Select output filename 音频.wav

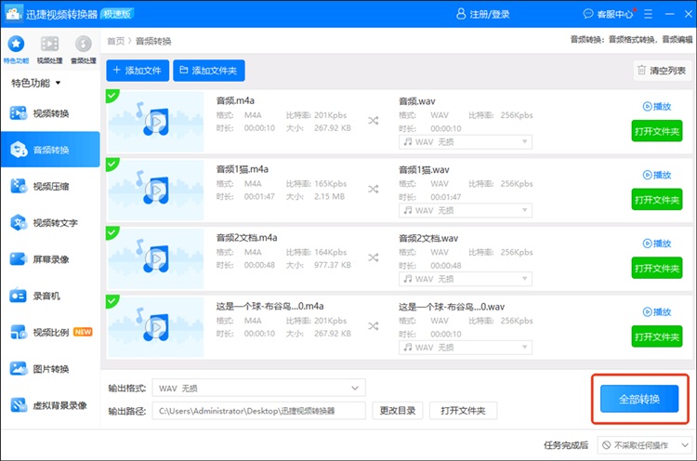417,101
